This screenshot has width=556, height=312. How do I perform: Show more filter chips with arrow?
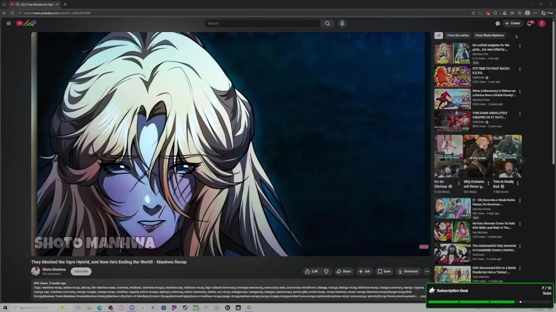tap(516, 36)
